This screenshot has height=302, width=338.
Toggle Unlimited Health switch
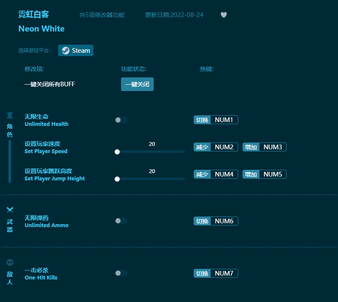pyautogui.click(x=121, y=120)
